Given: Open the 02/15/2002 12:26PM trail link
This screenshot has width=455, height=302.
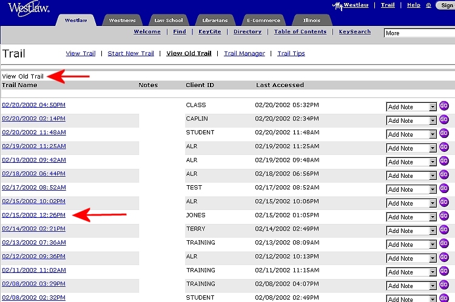Looking at the screenshot, I should pyautogui.click(x=33, y=215).
